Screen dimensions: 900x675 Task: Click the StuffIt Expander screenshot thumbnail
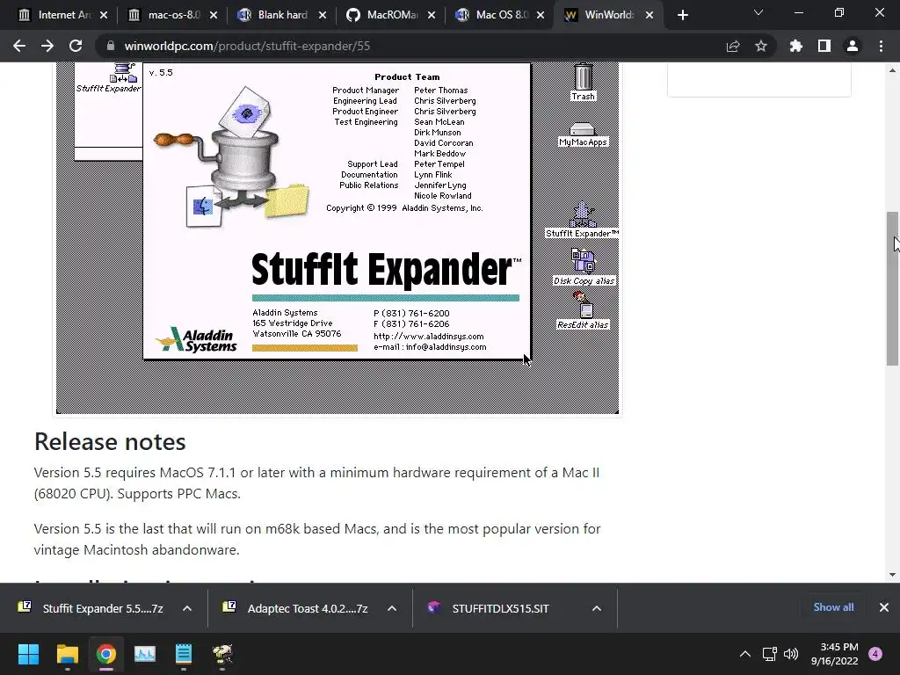click(x=337, y=237)
